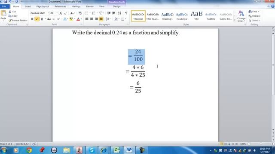Copy the selection to clipboard

pyautogui.click(x=13, y=16)
